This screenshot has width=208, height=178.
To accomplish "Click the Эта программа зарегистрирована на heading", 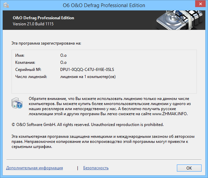I will tap(46, 43).
